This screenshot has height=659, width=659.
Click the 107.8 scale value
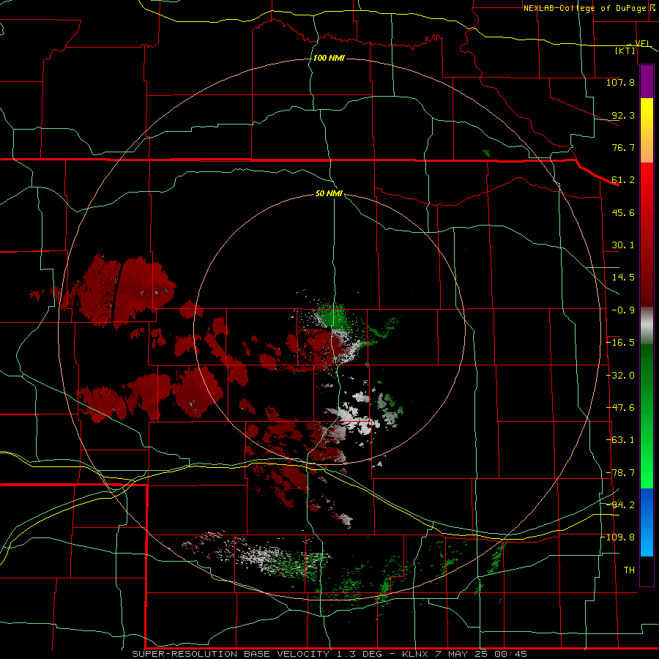click(620, 82)
